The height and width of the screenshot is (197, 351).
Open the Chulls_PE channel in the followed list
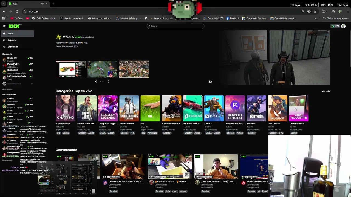[x=17, y=59]
